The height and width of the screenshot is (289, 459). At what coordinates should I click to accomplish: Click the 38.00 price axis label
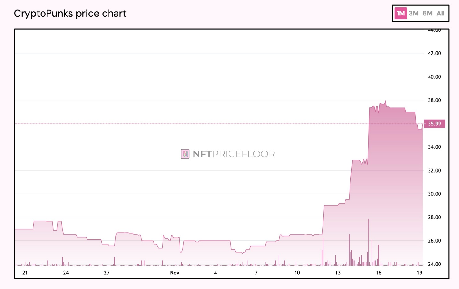tap(434, 100)
